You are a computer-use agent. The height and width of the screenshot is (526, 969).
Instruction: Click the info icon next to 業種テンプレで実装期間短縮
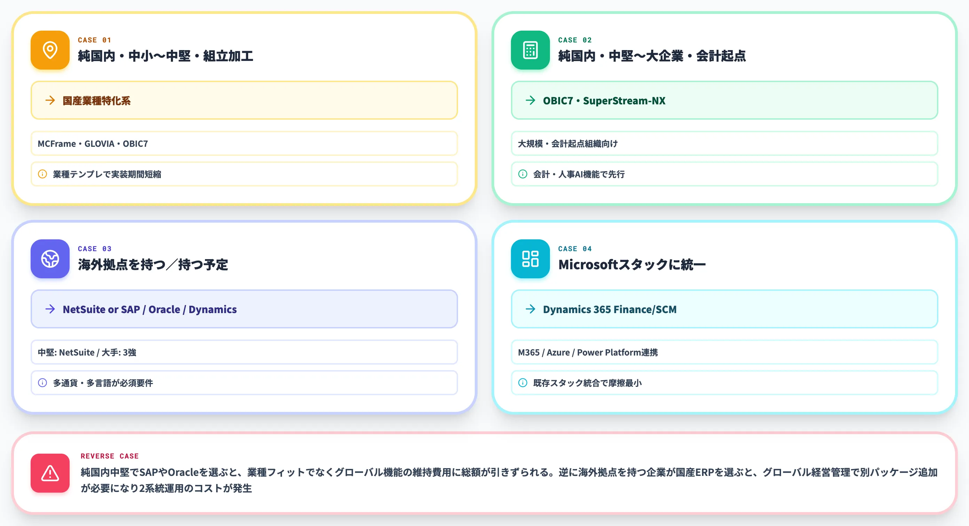point(42,174)
